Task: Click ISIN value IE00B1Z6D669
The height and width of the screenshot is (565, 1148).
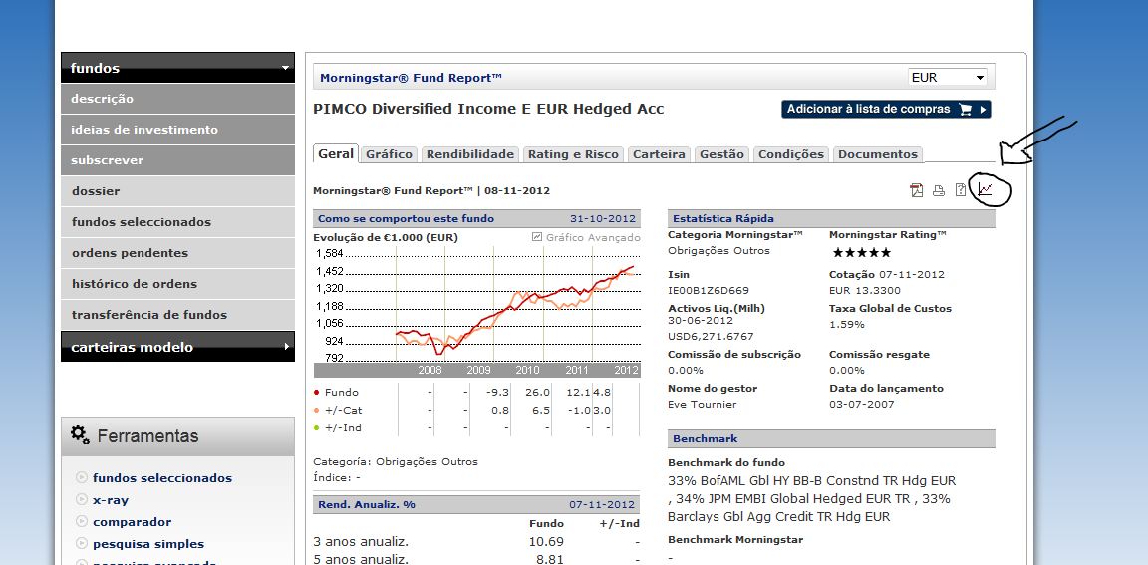Action: [708, 291]
